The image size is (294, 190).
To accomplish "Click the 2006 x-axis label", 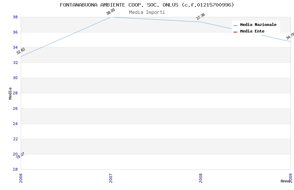I will pos(21,178).
